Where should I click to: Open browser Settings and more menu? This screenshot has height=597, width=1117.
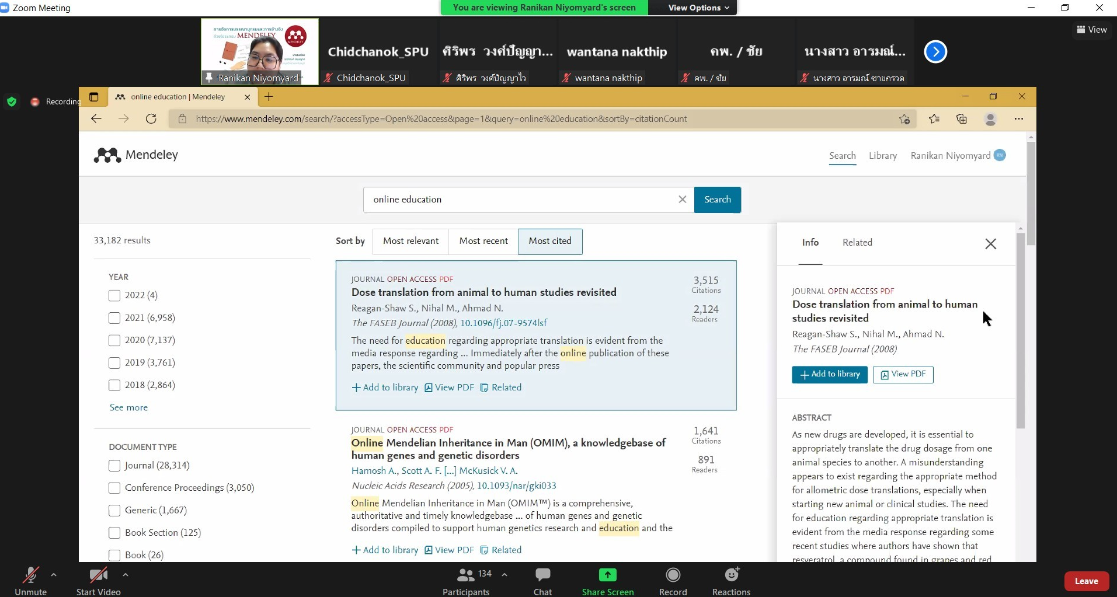click(x=1019, y=119)
